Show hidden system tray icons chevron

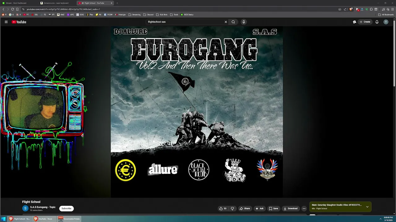click(381, 219)
